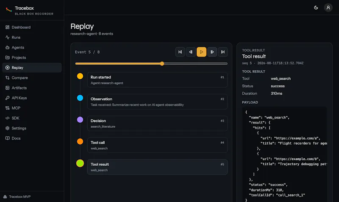Screen dimensions: 339x202
Task: Click the Replay play-circle icon
Action: [7, 67]
